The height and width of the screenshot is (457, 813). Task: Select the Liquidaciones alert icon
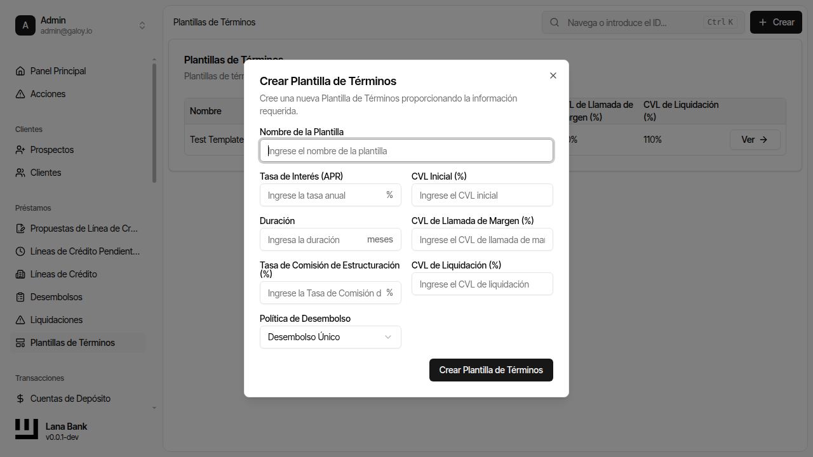21,319
